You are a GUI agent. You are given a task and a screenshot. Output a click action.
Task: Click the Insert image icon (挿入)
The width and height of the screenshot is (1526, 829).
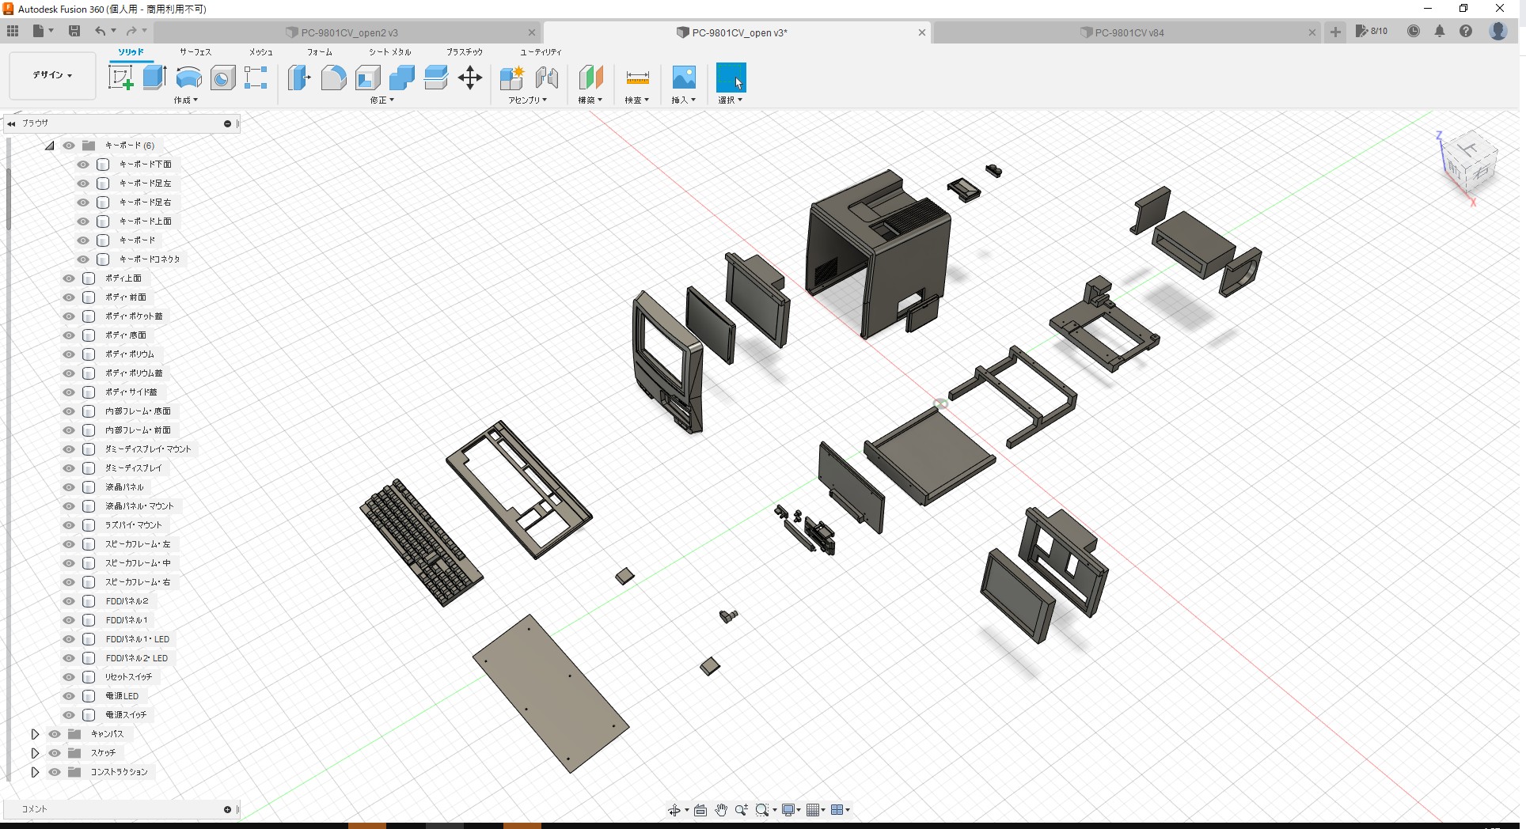683,78
